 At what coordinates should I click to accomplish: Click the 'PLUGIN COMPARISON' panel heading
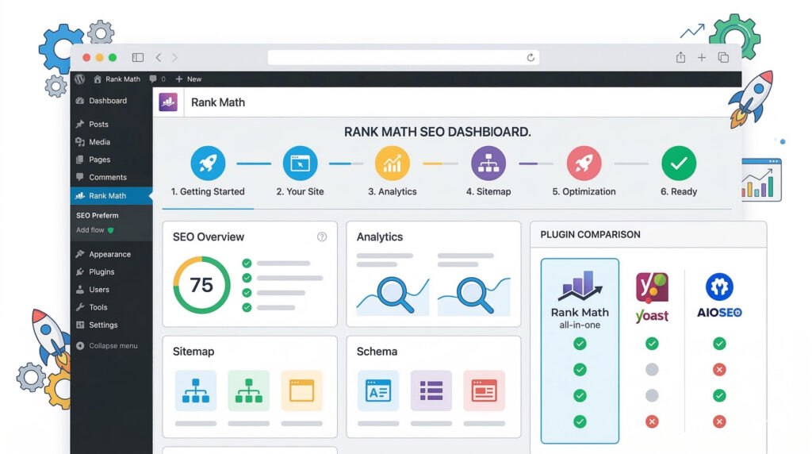(590, 235)
